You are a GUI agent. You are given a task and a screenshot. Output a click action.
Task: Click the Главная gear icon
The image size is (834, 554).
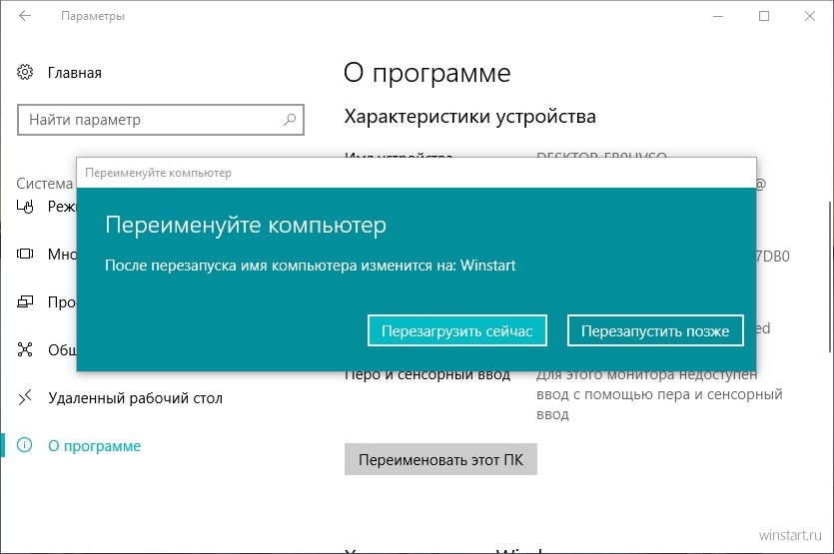26,73
